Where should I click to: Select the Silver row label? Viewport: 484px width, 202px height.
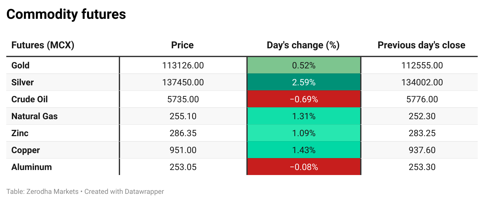22,82
